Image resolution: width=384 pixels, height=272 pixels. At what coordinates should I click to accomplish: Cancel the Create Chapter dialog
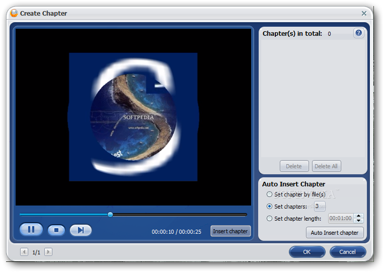pyautogui.click(x=347, y=252)
